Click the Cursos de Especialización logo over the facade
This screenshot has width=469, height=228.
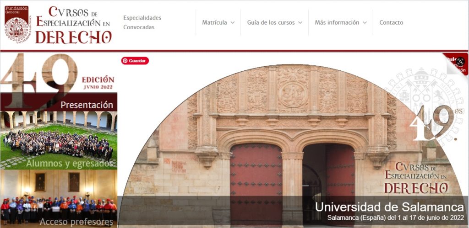point(416,178)
